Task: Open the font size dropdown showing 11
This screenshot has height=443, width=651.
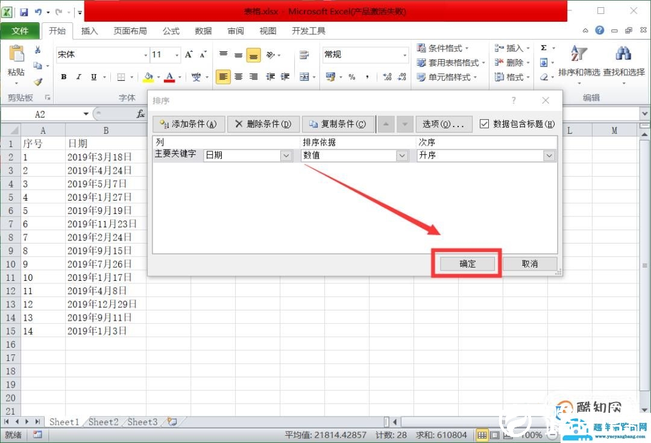Action: (x=177, y=55)
